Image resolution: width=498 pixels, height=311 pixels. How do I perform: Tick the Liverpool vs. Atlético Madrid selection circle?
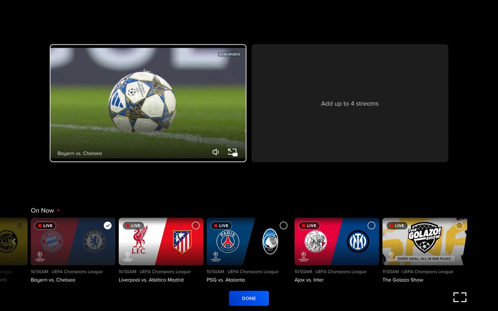(195, 226)
